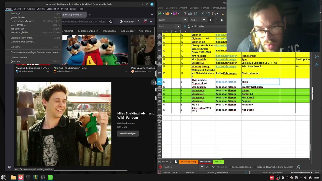Add a new sheet with the sheet icon
The height and width of the screenshot is (181, 322).
(x=176, y=162)
